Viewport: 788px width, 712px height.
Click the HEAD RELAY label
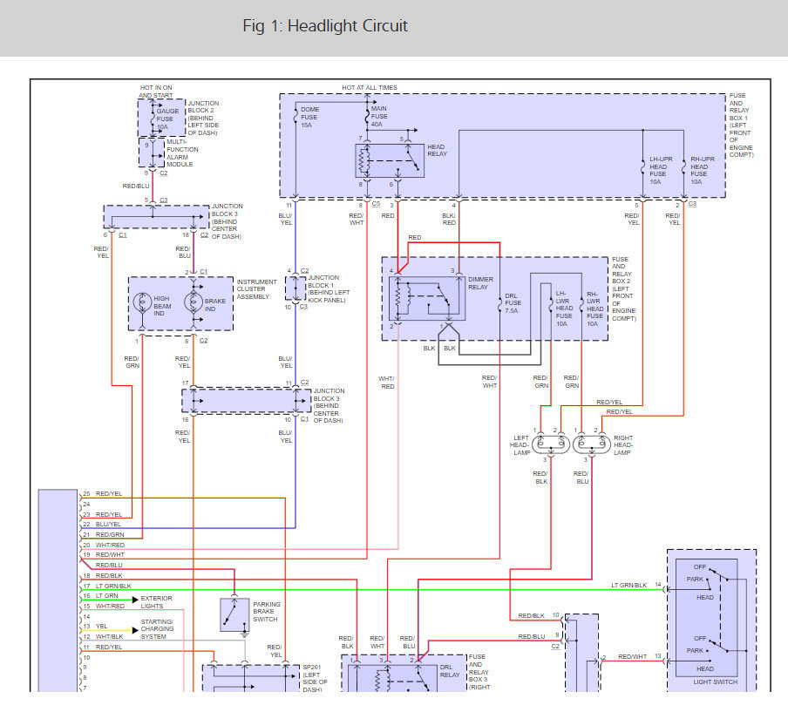click(437, 150)
